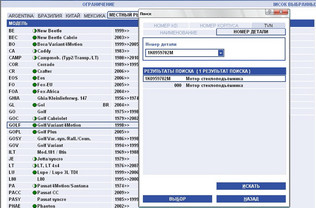The image size is (316, 208).
Task: Select the Mod.181 / Iltis row
Action: [73, 152]
